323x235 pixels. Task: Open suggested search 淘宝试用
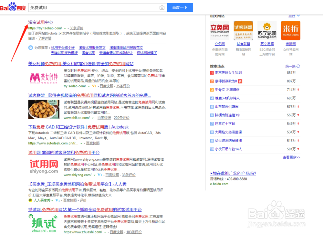[x=89, y=53]
